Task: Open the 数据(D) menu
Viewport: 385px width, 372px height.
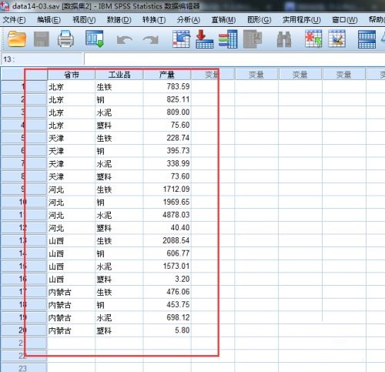Action: pyautogui.click(x=119, y=20)
